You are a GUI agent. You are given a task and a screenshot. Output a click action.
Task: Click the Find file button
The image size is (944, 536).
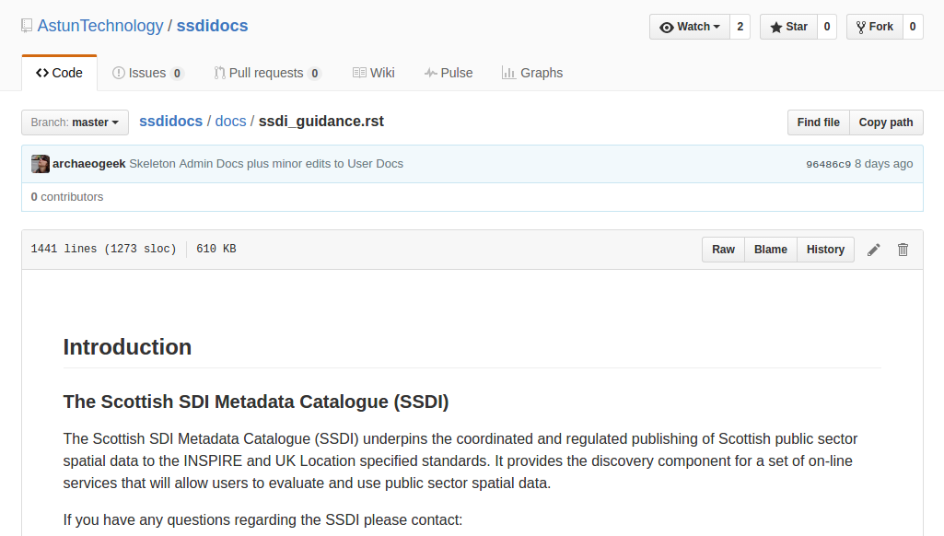(818, 122)
